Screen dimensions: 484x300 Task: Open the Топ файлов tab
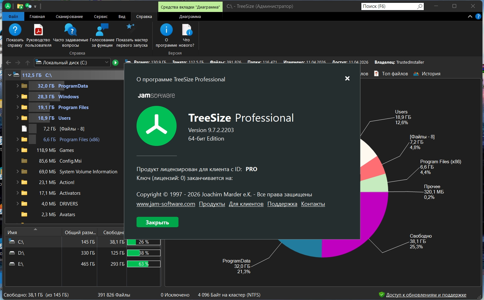[391, 73]
